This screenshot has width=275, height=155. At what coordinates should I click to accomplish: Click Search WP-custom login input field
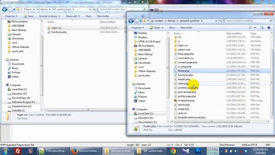coord(122,9)
